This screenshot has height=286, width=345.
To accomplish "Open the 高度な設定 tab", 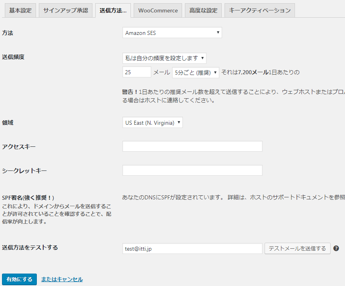I will [x=203, y=10].
